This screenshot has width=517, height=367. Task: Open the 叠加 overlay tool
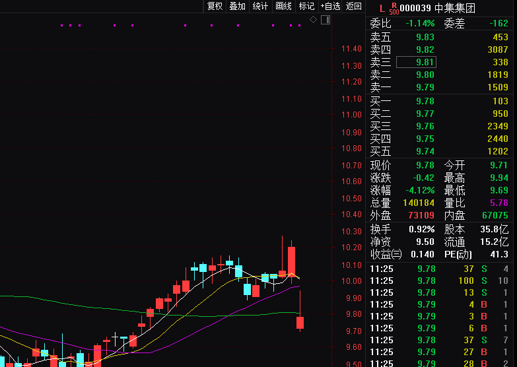(238, 6)
